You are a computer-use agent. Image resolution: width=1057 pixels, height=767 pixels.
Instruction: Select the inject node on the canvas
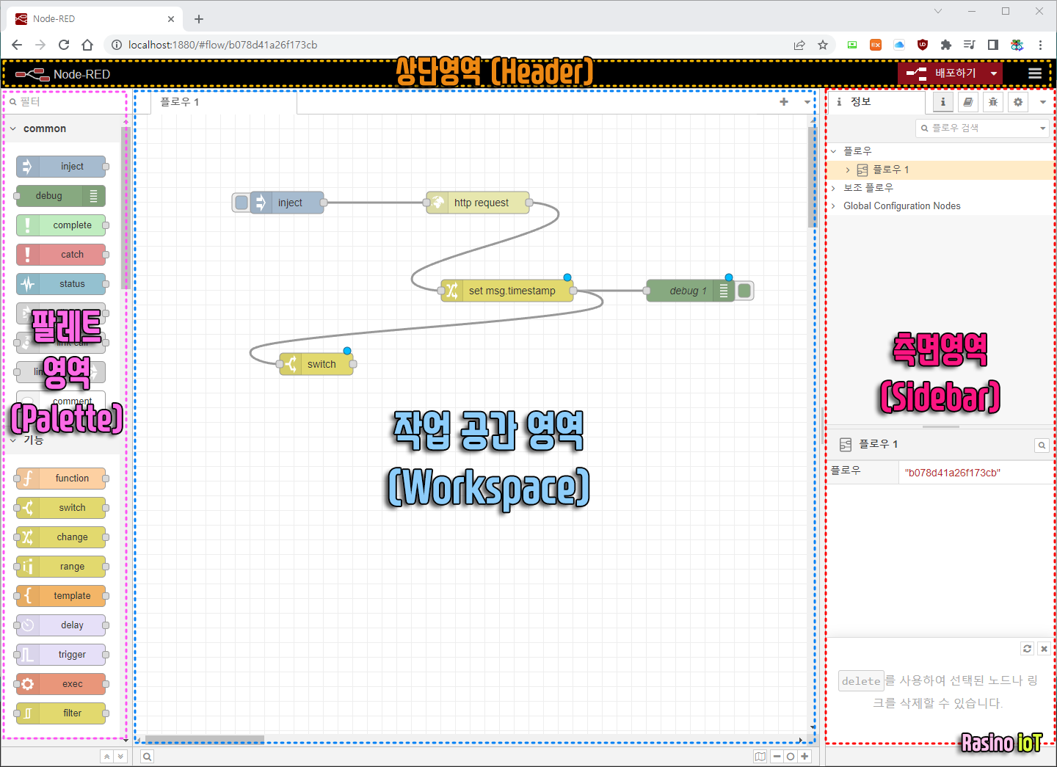(288, 203)
